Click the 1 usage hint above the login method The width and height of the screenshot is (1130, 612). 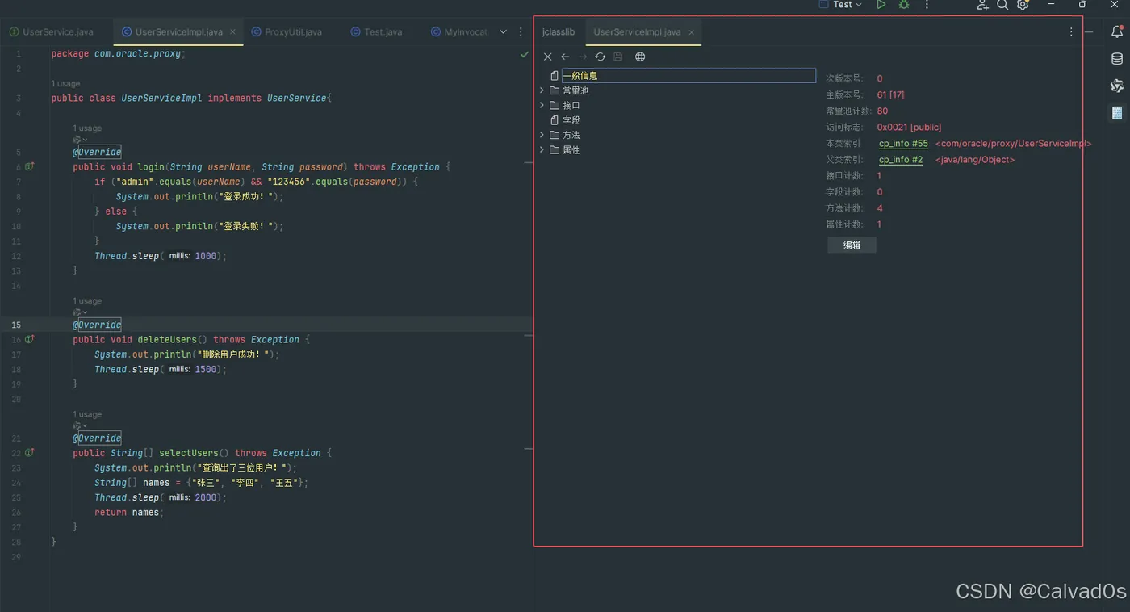[x=87, y=128]
